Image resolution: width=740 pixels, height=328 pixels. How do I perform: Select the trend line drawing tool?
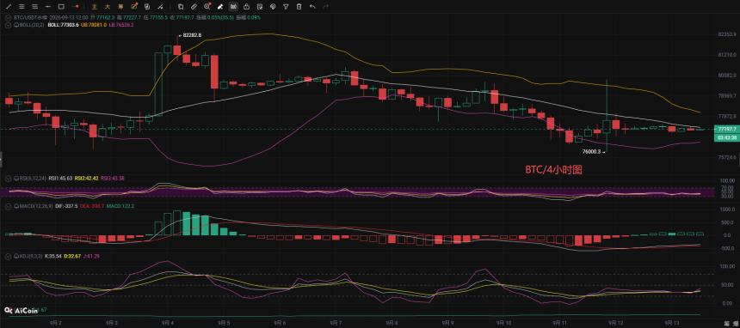8,7
